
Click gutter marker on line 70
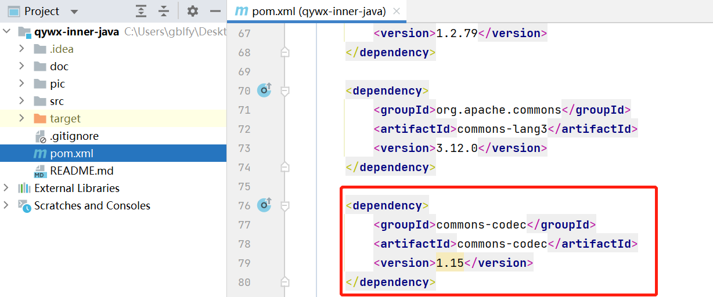264,90
